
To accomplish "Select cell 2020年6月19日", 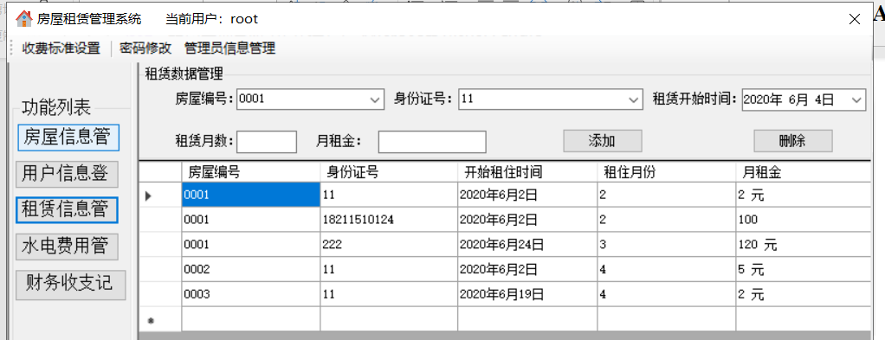I will [x=527, y=294].
